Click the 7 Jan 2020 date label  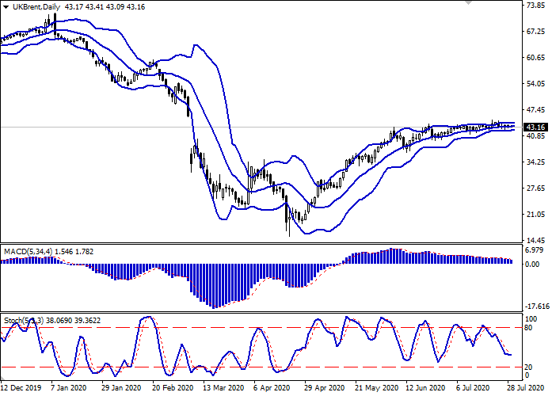click(68, 389)
